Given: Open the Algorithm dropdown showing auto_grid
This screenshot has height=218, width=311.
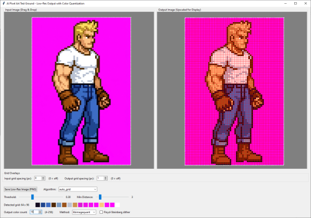Looking at the screenshot, I should [78, 189].
